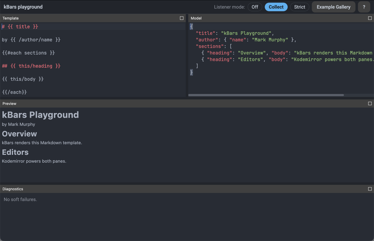Click the Model pane header label
This screenshot has height=241, width=374.
pos(196,18)
